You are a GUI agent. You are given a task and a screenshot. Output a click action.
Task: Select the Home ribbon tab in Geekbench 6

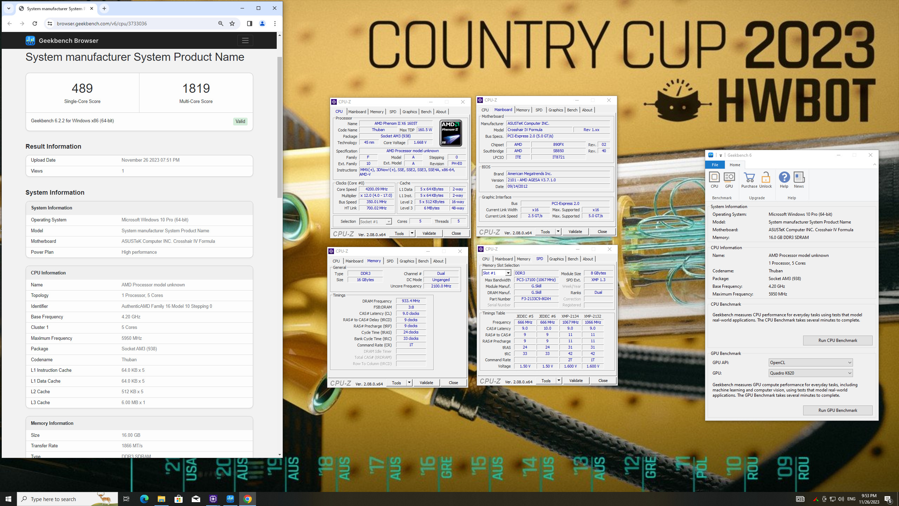point(735,165)
